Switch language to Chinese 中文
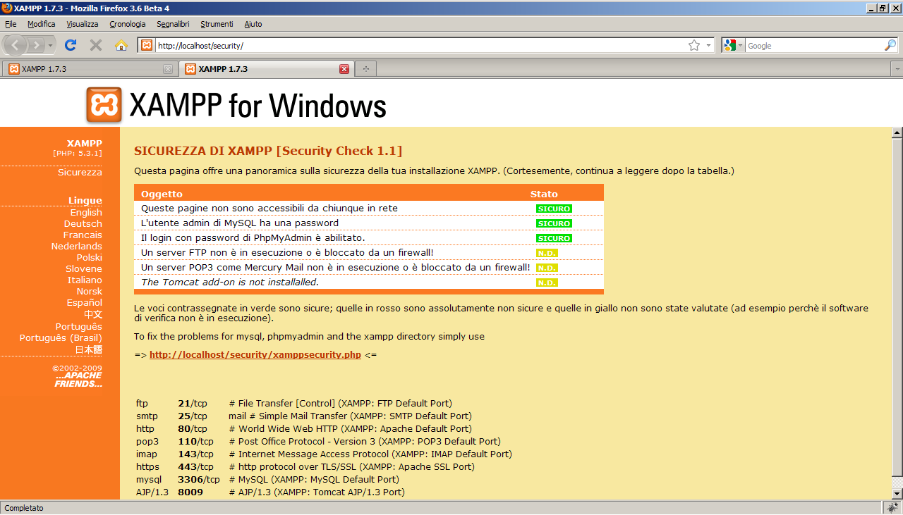This screenshot has height=515, width=903. [x=93, y=315]
